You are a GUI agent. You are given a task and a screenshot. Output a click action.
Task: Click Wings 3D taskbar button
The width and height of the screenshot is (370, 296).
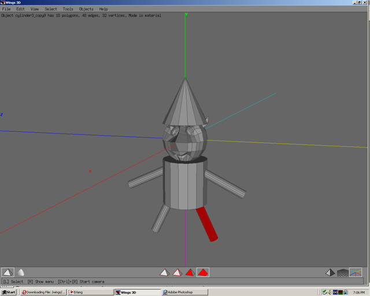click(x=138, y=292)
